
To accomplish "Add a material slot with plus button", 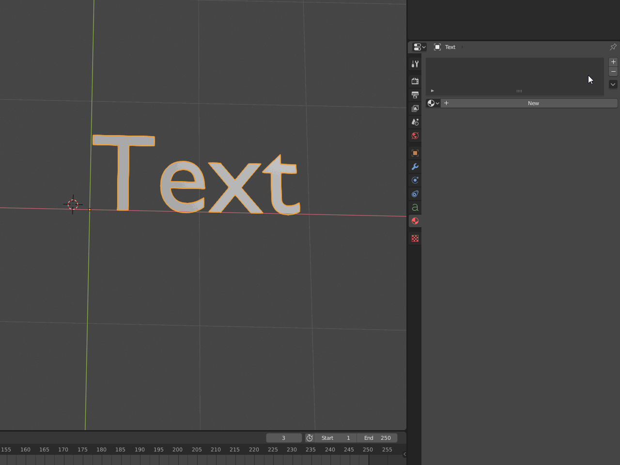I will point(613,62).
